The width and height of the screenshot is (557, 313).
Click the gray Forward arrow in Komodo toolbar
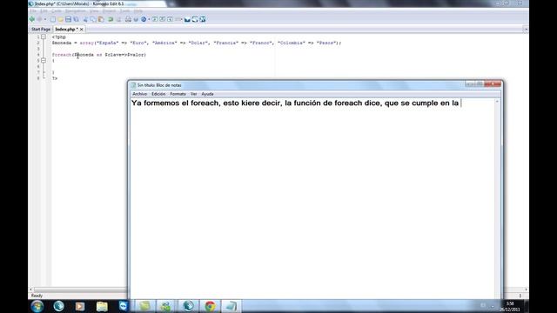click(39, 19)
